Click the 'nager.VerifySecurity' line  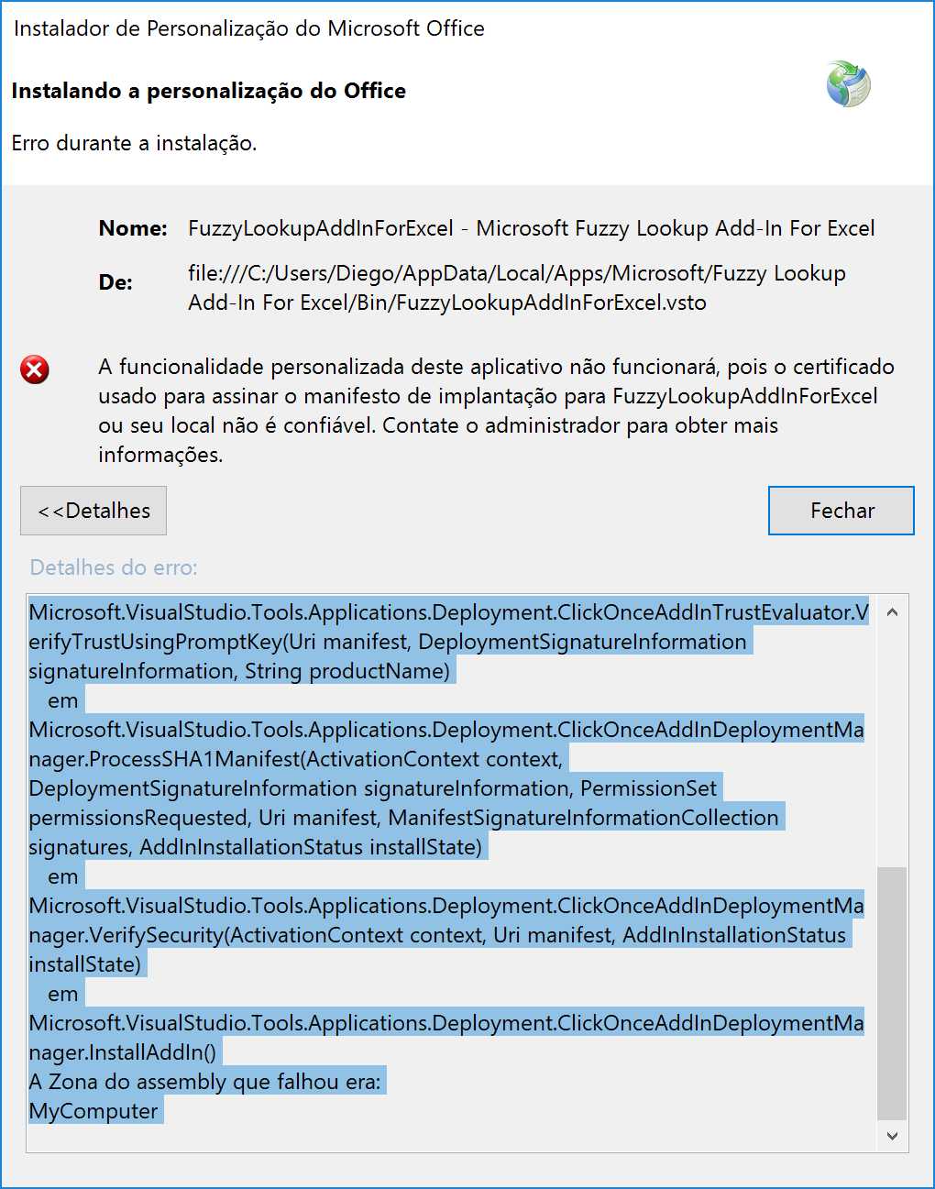[438, 935]
